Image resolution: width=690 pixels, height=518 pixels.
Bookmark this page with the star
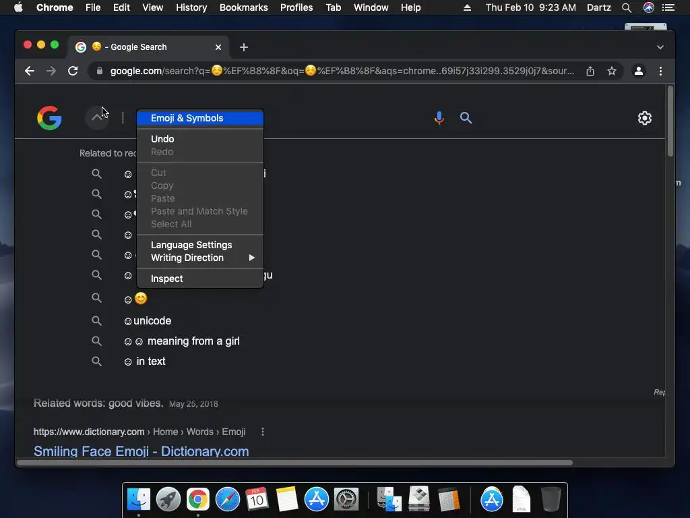(x=612, y=71)
